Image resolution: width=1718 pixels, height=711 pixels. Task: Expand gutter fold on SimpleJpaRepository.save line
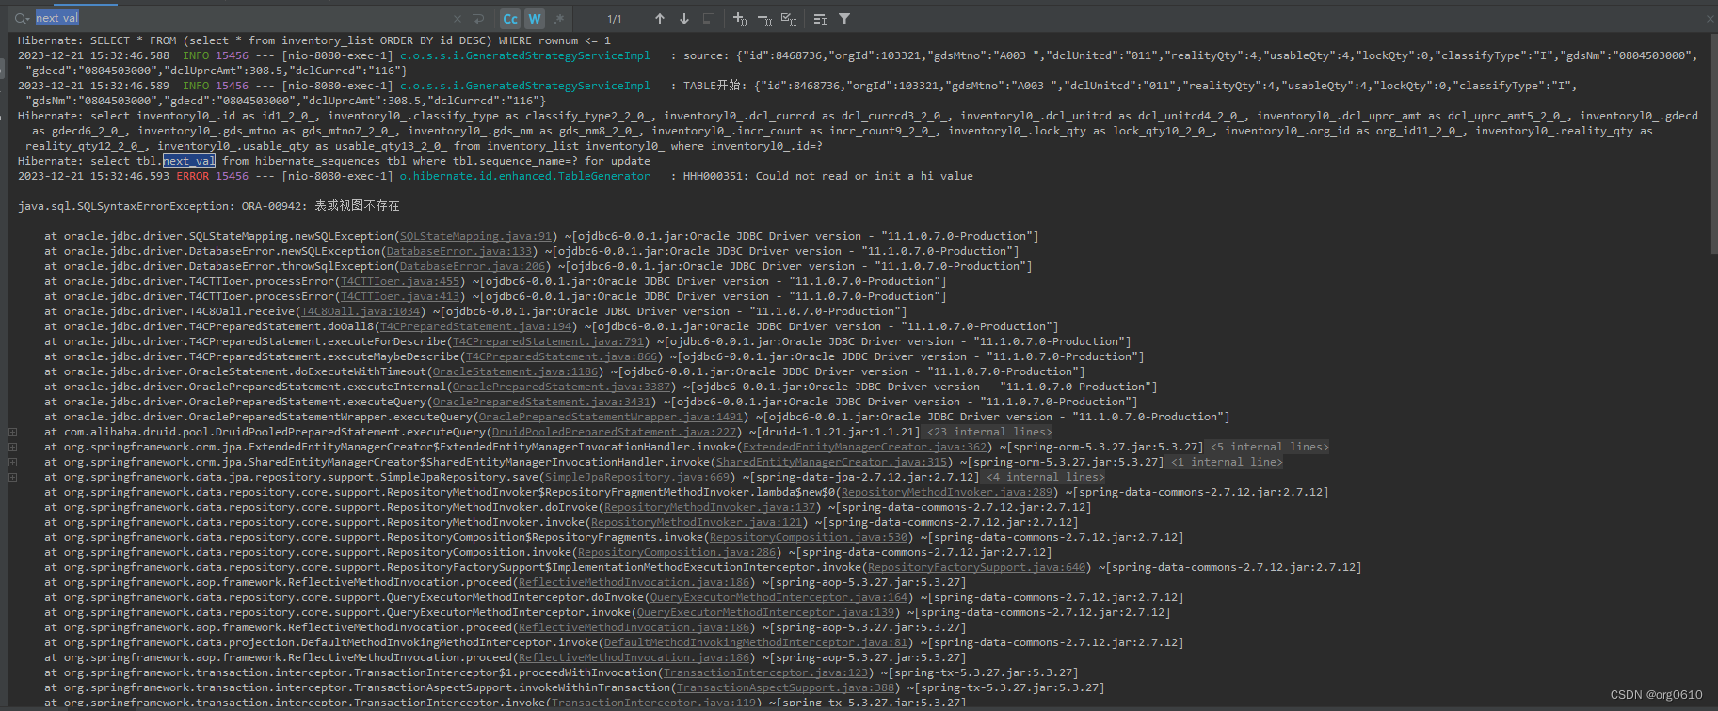pos(13,478)
